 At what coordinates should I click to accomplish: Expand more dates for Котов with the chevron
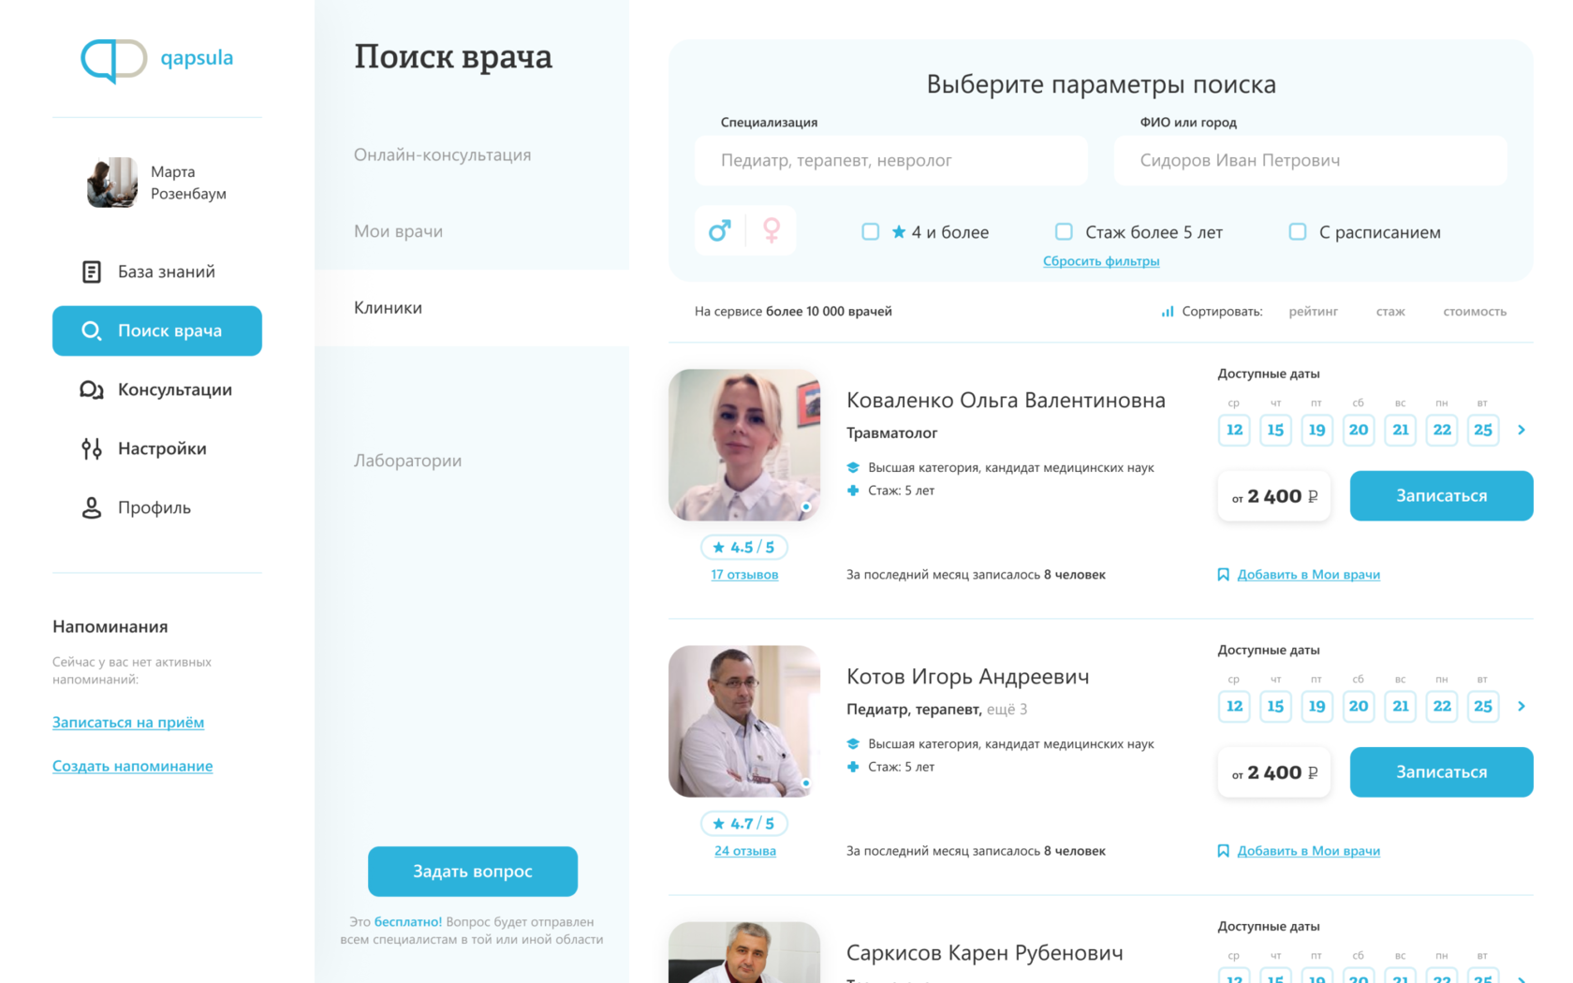pyautogui.click(x=1522, y=706)
